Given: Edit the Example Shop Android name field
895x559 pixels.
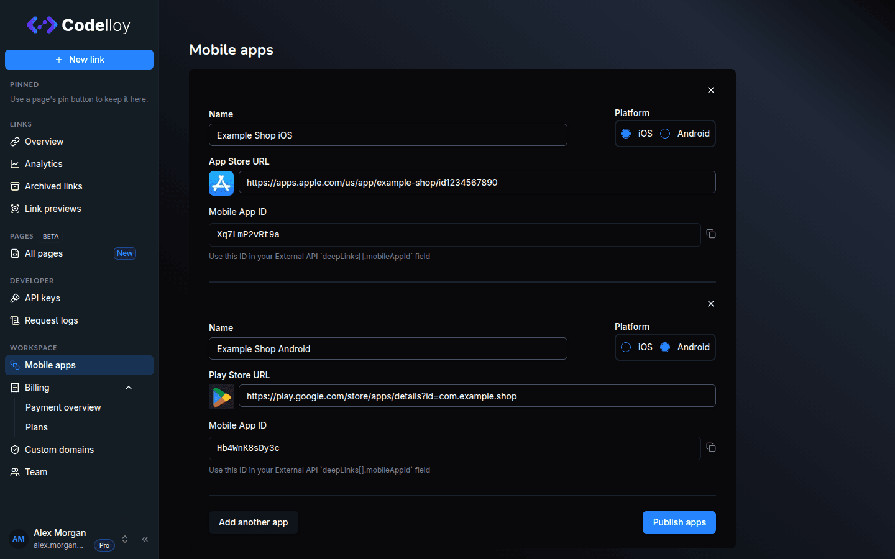Looking at the screenshot, I should click(x=388, y=348).
